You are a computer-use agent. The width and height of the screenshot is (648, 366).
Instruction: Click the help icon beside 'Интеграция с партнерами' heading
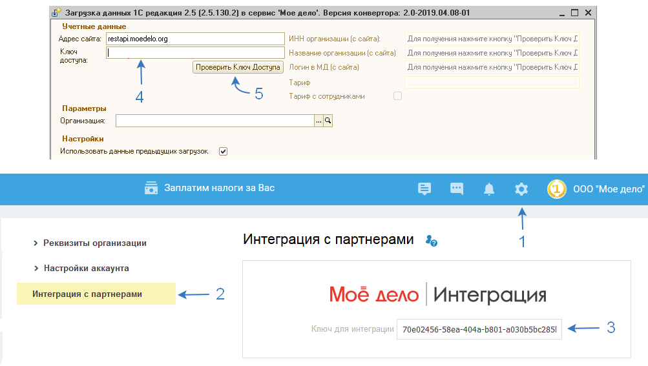pos(432,240)
